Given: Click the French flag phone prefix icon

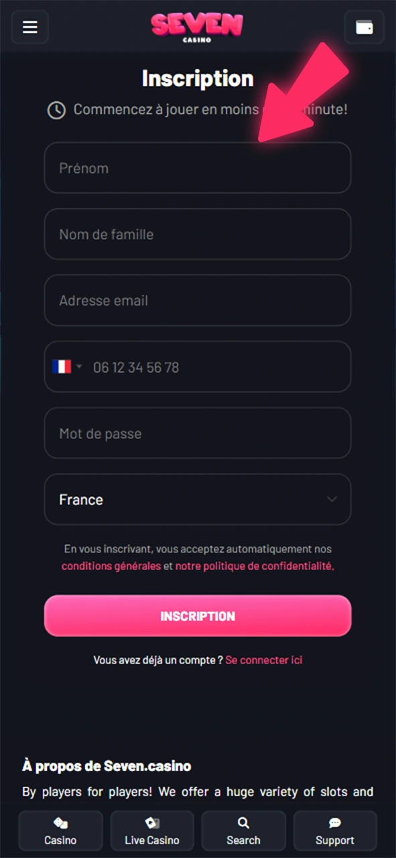Looking at the screenshot, I should 62,367.
